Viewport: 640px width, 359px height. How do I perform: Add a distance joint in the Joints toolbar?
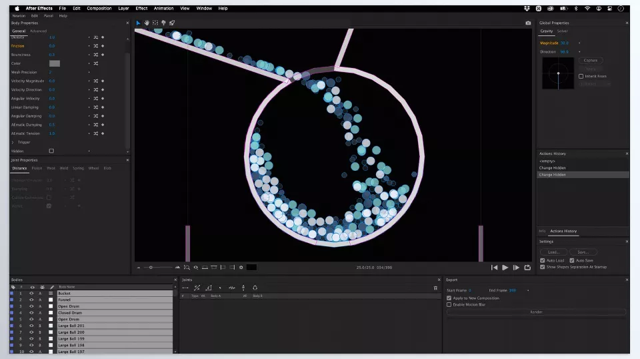point(185,288)
